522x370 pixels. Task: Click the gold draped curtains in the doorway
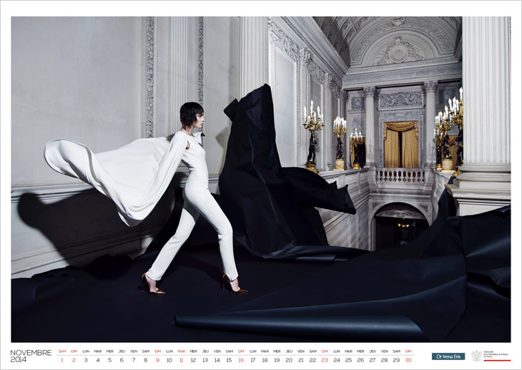pyautogui.click(x=400, y=145)
